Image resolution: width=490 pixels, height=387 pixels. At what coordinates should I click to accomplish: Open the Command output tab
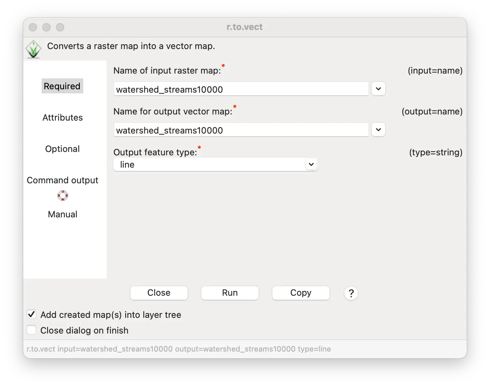[x=62, y=180]
